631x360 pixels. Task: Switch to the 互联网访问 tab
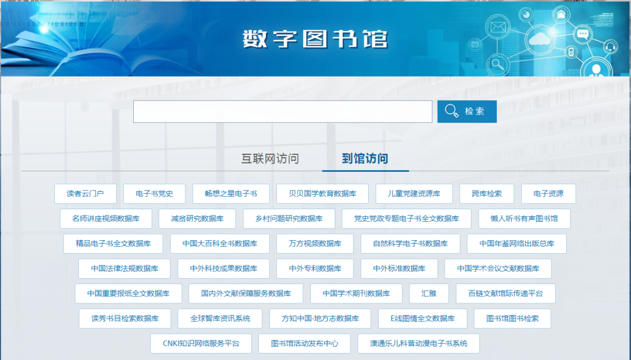click(x=270, y=158)
